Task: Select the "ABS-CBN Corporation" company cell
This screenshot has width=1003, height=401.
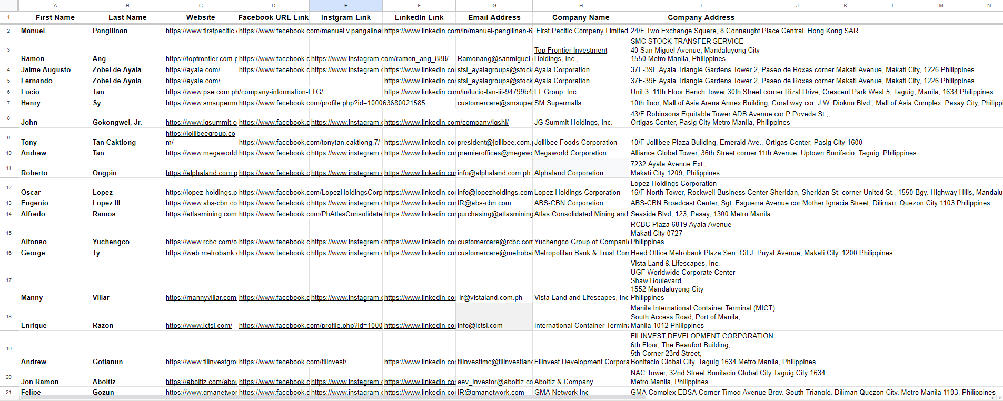Action: click(581, 203)
